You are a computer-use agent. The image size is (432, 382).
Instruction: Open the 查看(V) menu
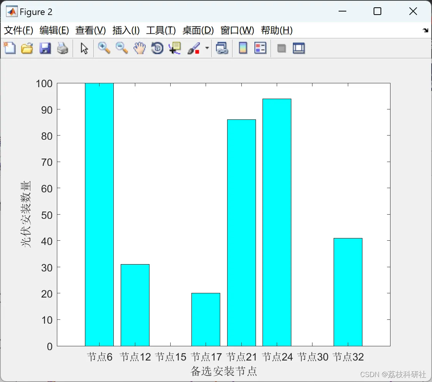tap(90, 30)
